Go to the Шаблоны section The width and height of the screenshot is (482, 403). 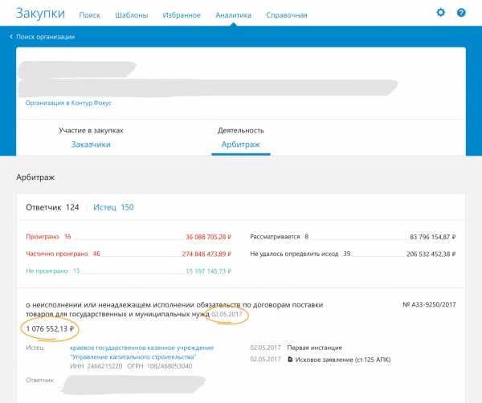[x=132, y=14]
